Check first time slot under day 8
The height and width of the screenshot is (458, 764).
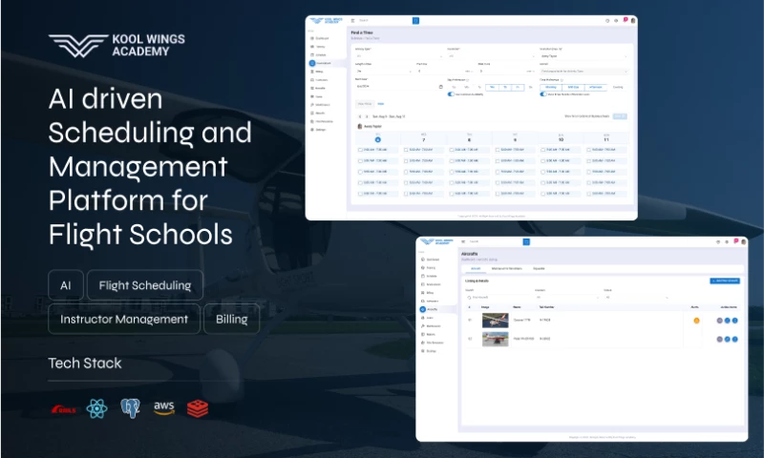pyautogui.click(x=452, y=150)
